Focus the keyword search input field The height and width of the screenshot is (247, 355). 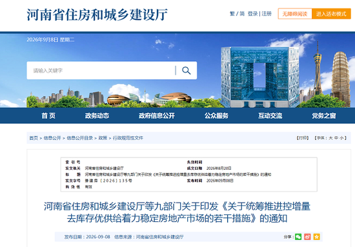point(101,71)
